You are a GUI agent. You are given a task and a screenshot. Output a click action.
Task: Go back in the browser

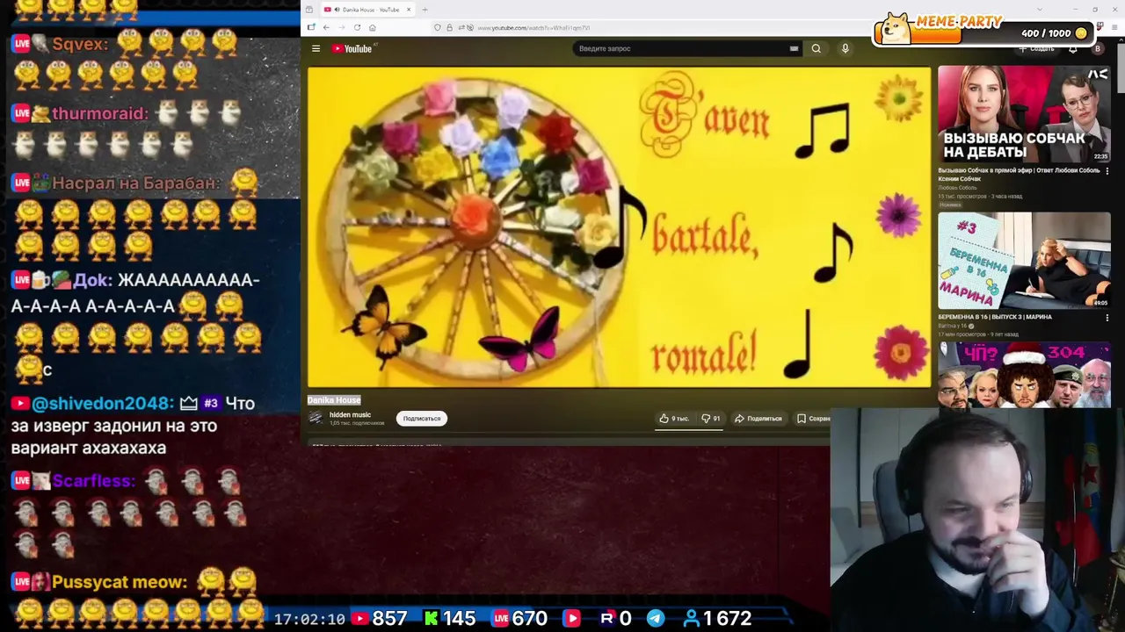(326, 27)
